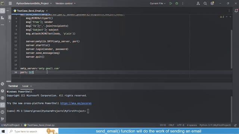
Task: Open the main hamburger menu
Action: point(10,3)
